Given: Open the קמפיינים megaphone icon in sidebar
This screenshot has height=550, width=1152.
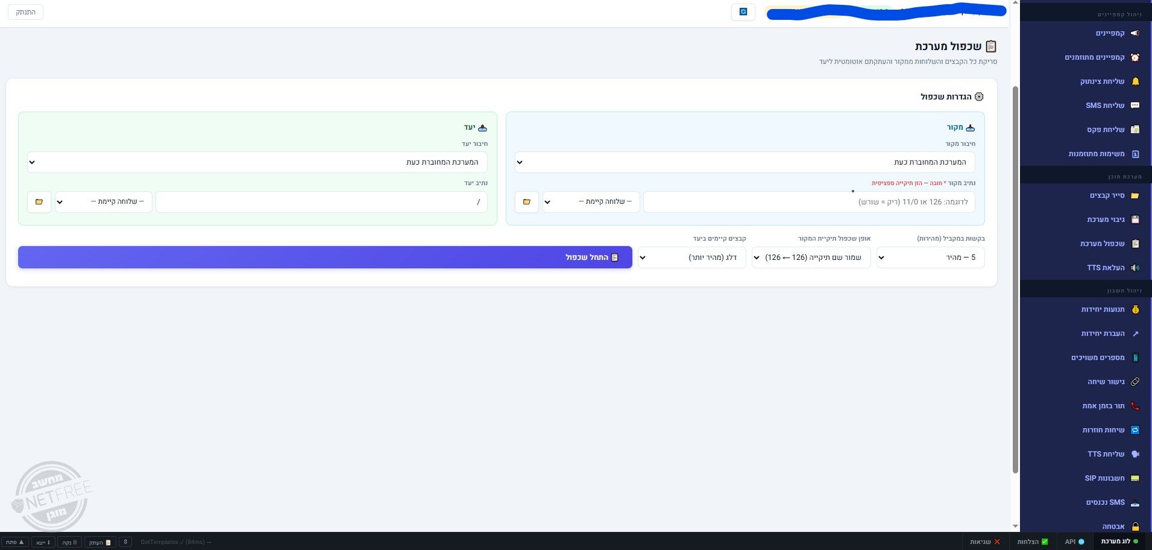Looking at the screenshot, I should (1135, 33).
